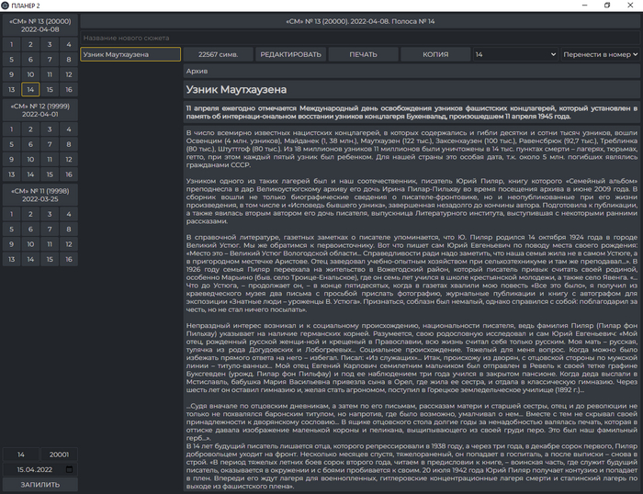
Task: Select page 9 of issue № 13
Action: [11, 74]
